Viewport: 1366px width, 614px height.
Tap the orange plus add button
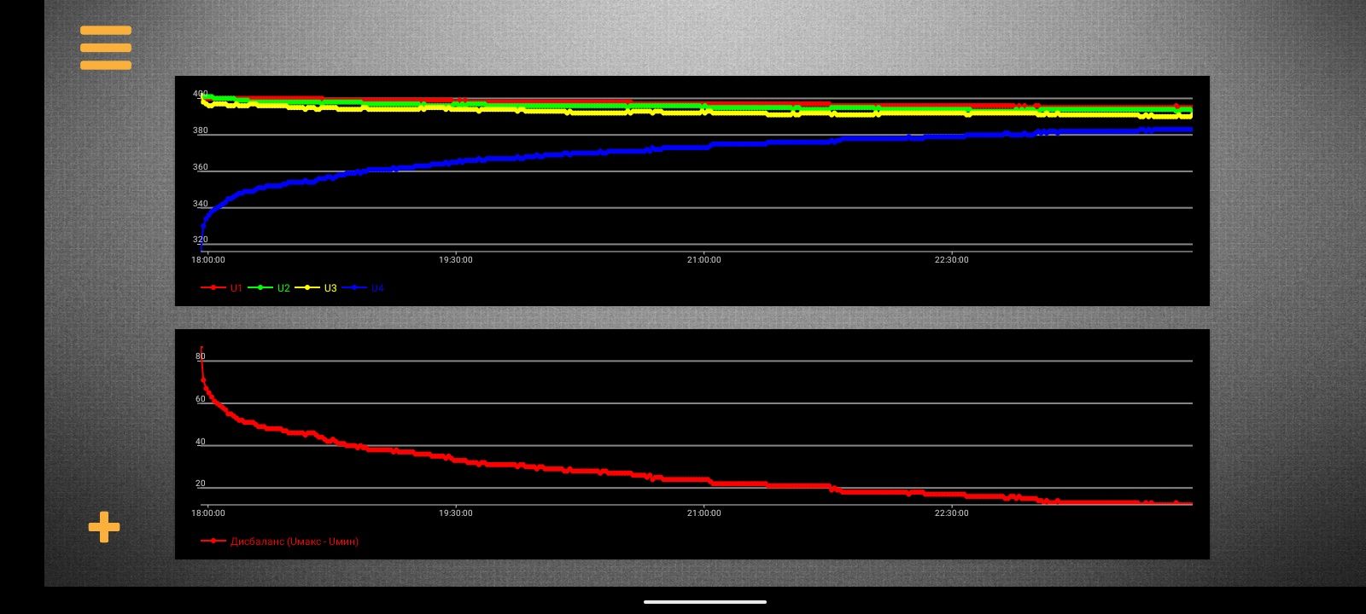pos(104,527)
